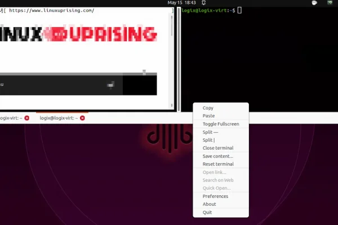
Task: Click the Linux Uprising logo image
Action: tap(78, 34)
